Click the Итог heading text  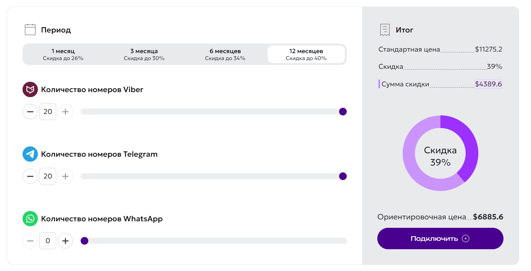coord(404,30)
